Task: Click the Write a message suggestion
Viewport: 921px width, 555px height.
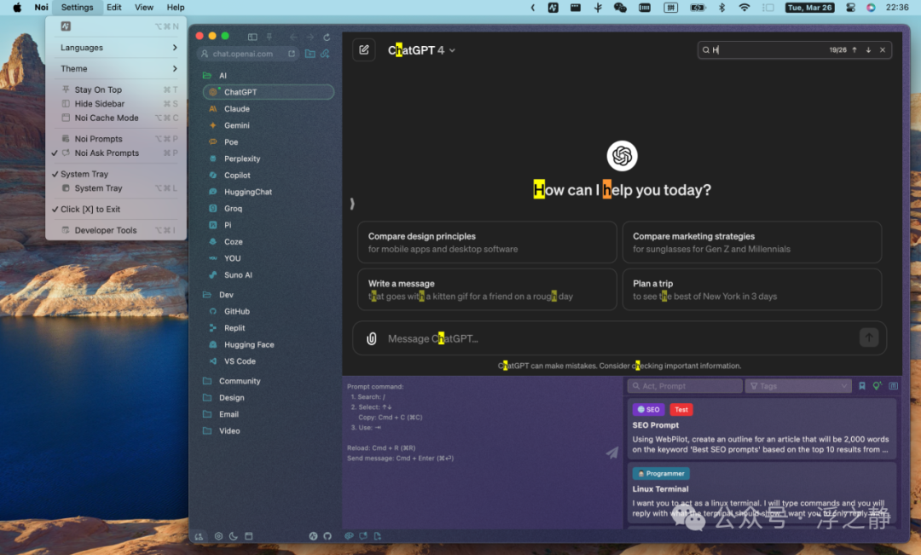Action: [487, 290]
